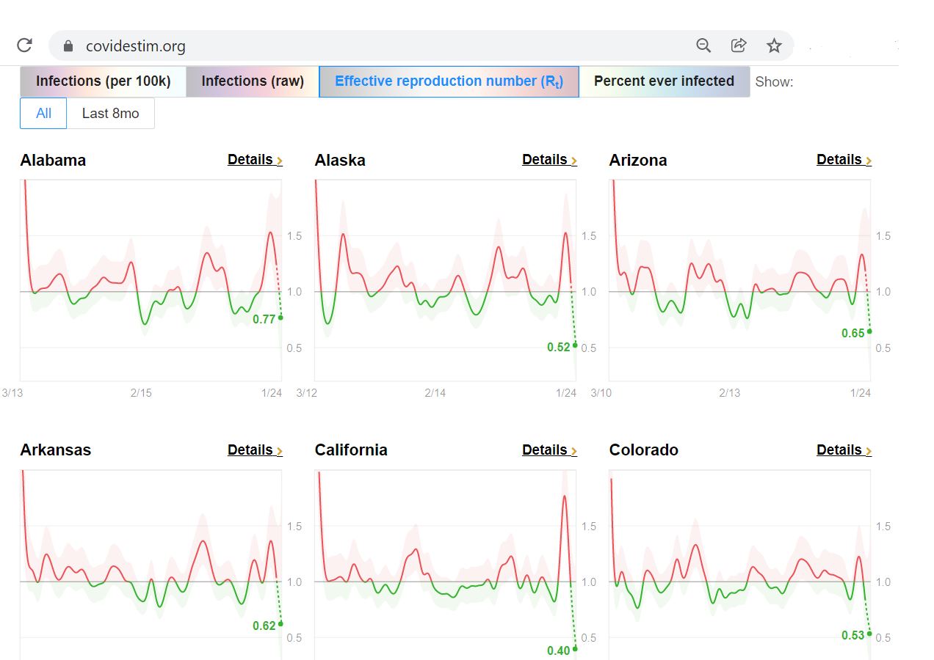Toggle the Last 8mo time range

(110, 114)
